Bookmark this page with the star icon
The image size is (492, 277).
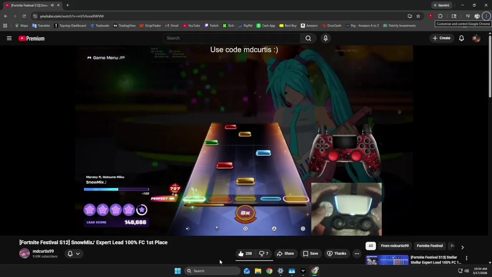(418, 16)
